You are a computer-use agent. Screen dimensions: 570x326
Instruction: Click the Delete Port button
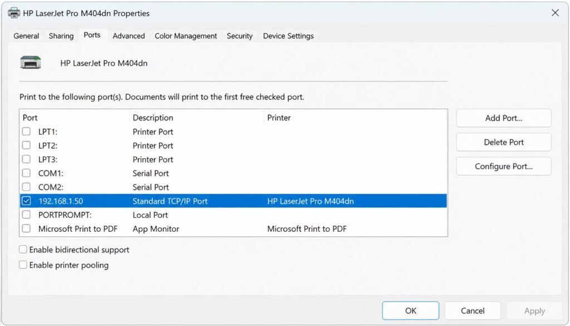pos(503,142)
